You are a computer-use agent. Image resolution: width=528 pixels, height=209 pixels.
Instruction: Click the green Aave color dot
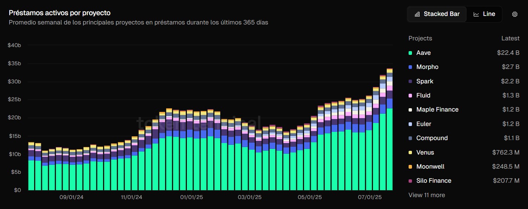click(x=410, y=53)
